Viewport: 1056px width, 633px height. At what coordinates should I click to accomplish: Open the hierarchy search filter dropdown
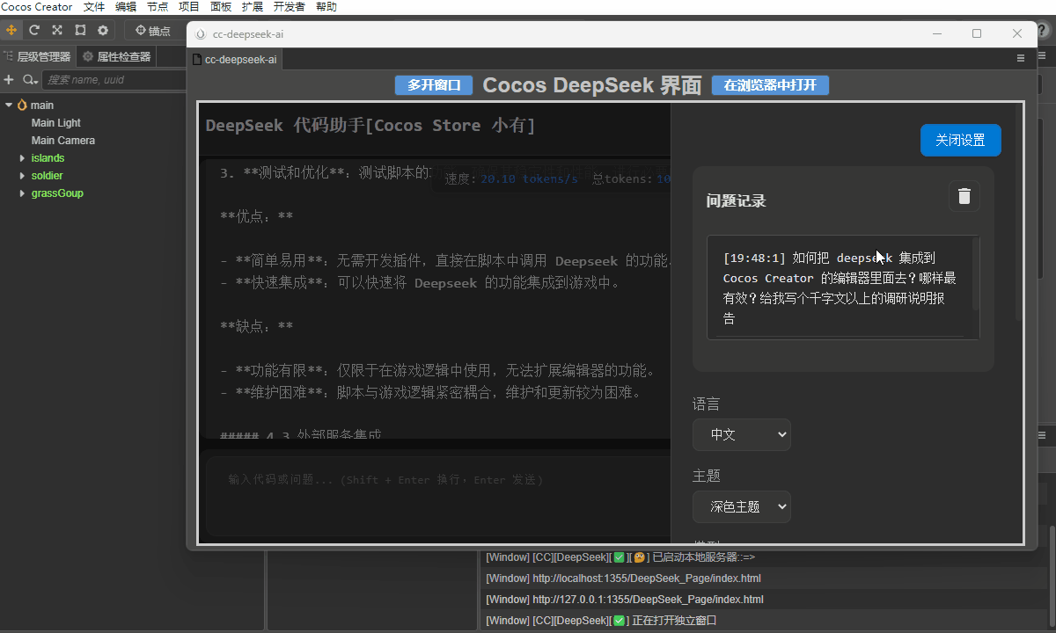30,80
